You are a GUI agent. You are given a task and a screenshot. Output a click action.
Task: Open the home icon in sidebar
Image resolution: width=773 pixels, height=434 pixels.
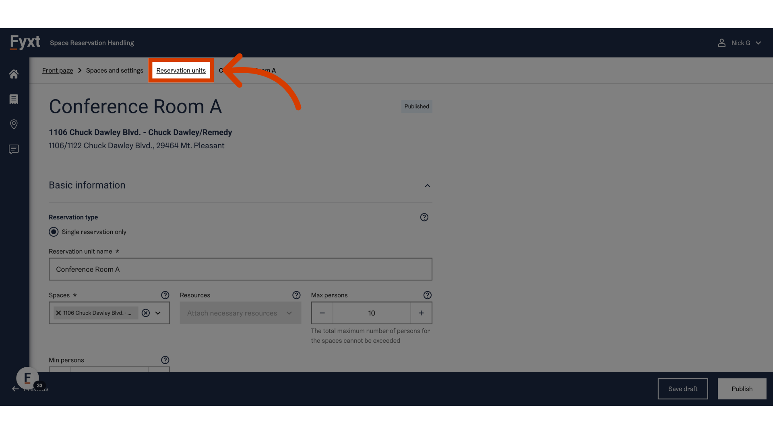(x=14, y=74)
